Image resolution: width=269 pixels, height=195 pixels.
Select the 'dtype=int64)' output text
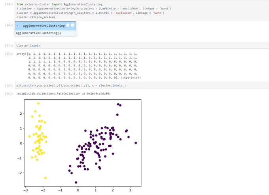(x=131, y=78)
